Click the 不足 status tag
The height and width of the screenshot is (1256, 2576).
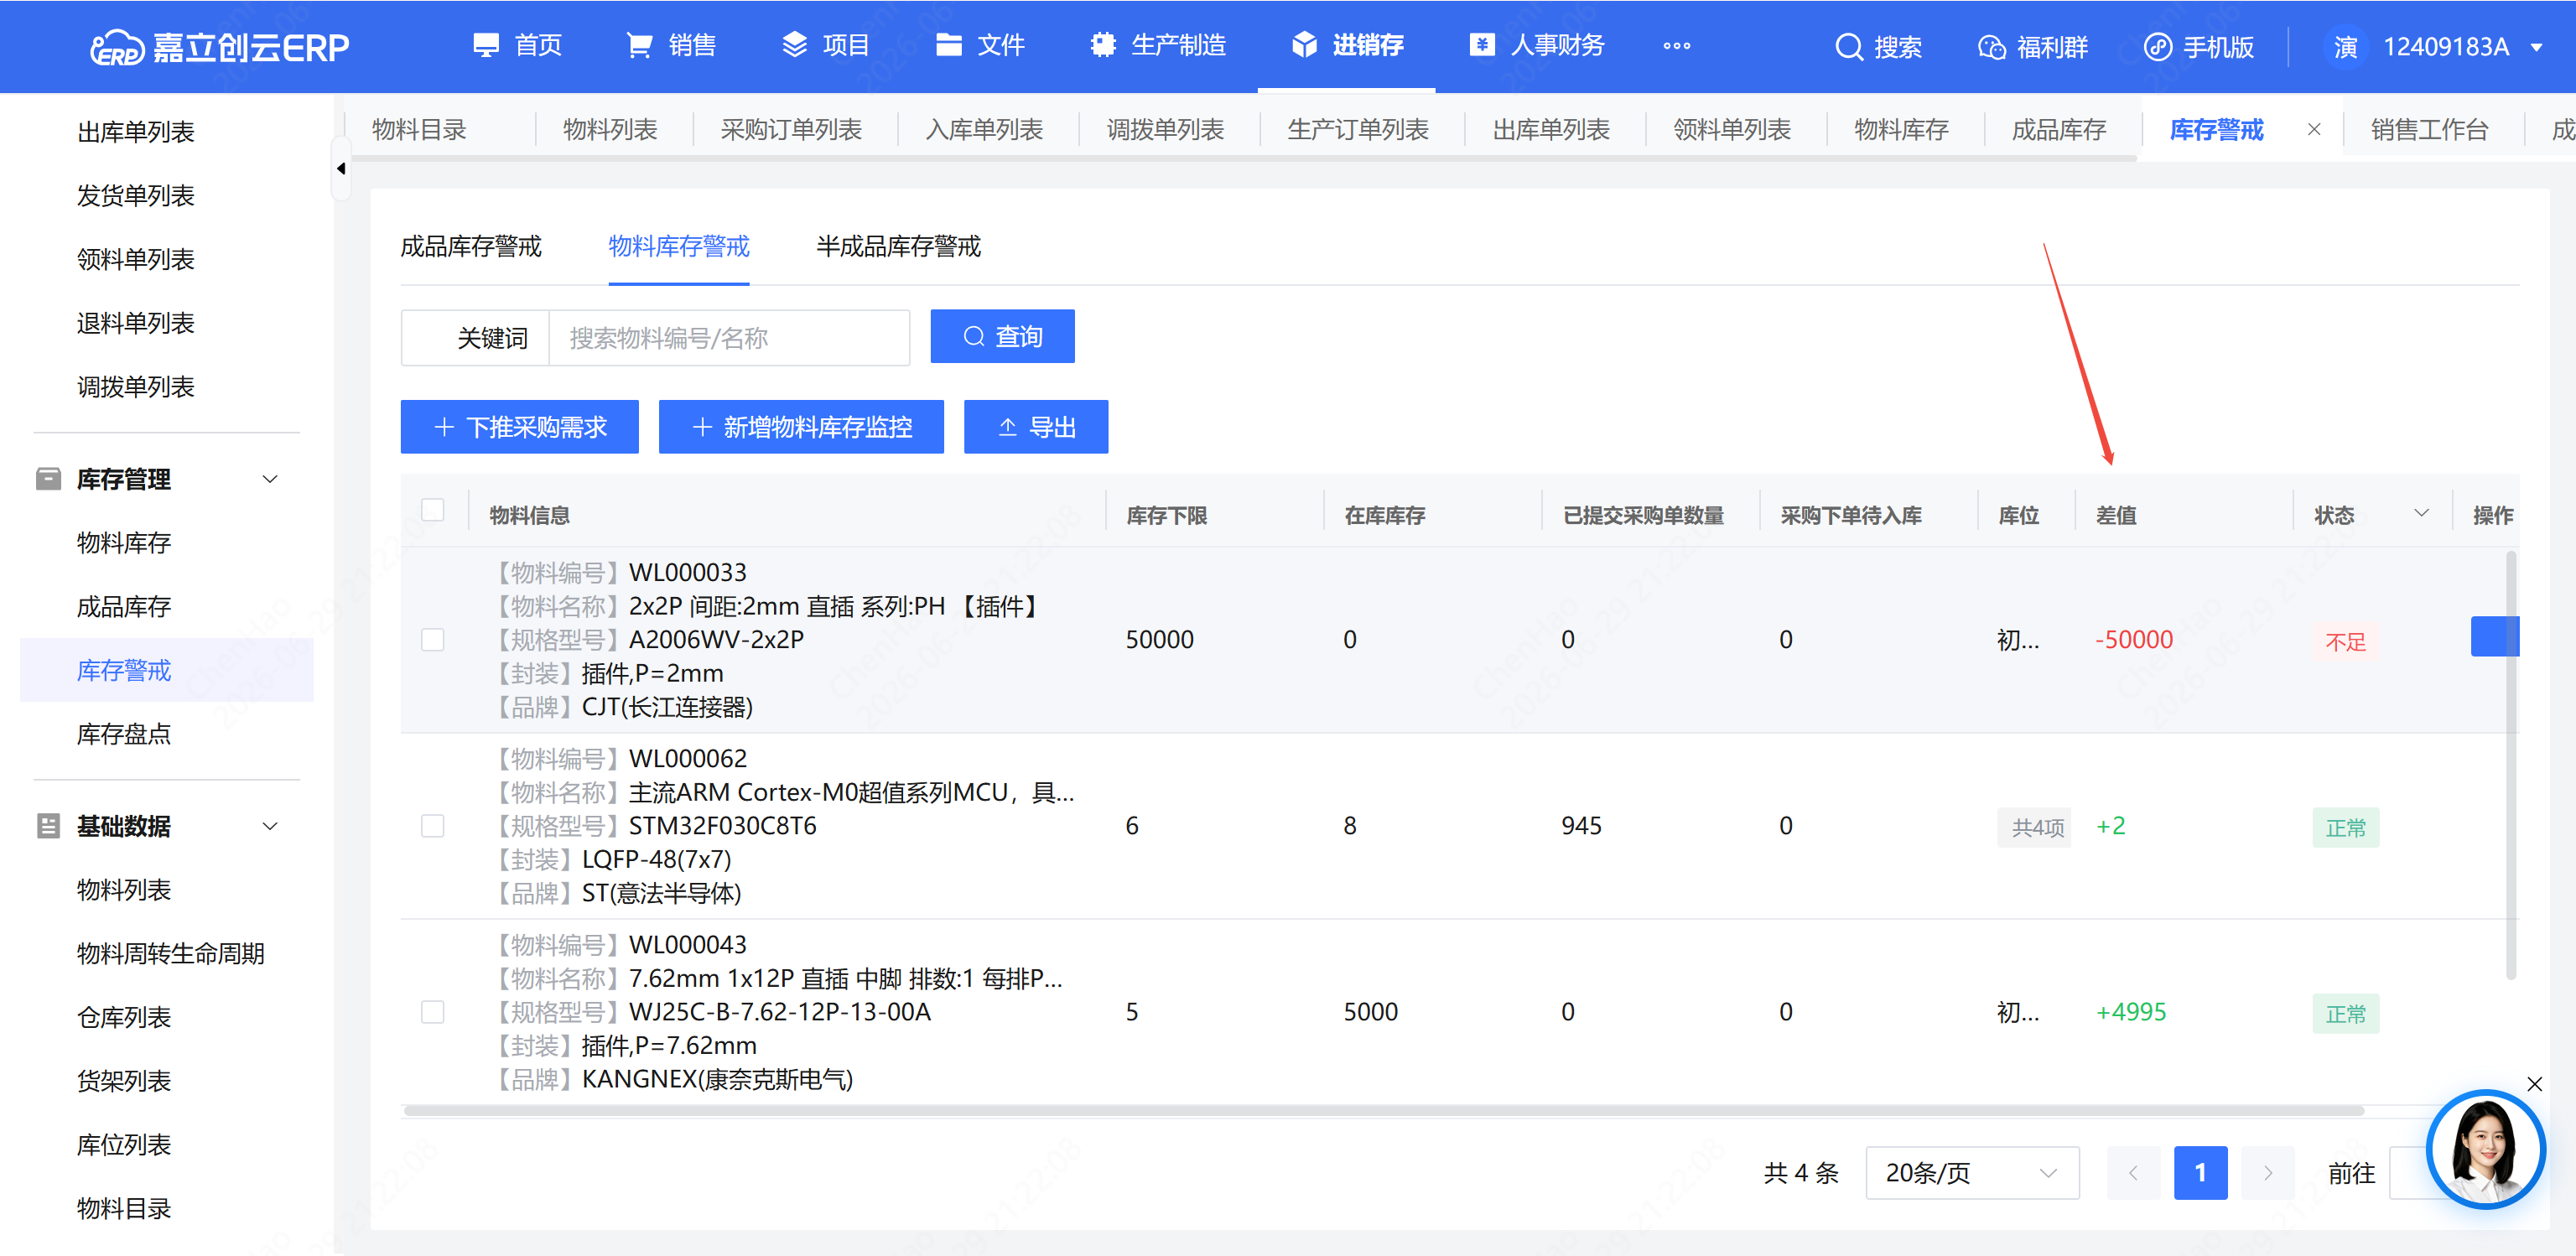[2345, 641]
